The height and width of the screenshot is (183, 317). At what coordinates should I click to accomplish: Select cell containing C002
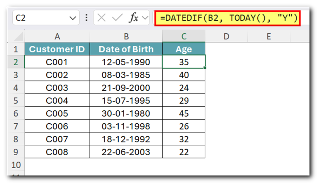[x=57, y=75]
